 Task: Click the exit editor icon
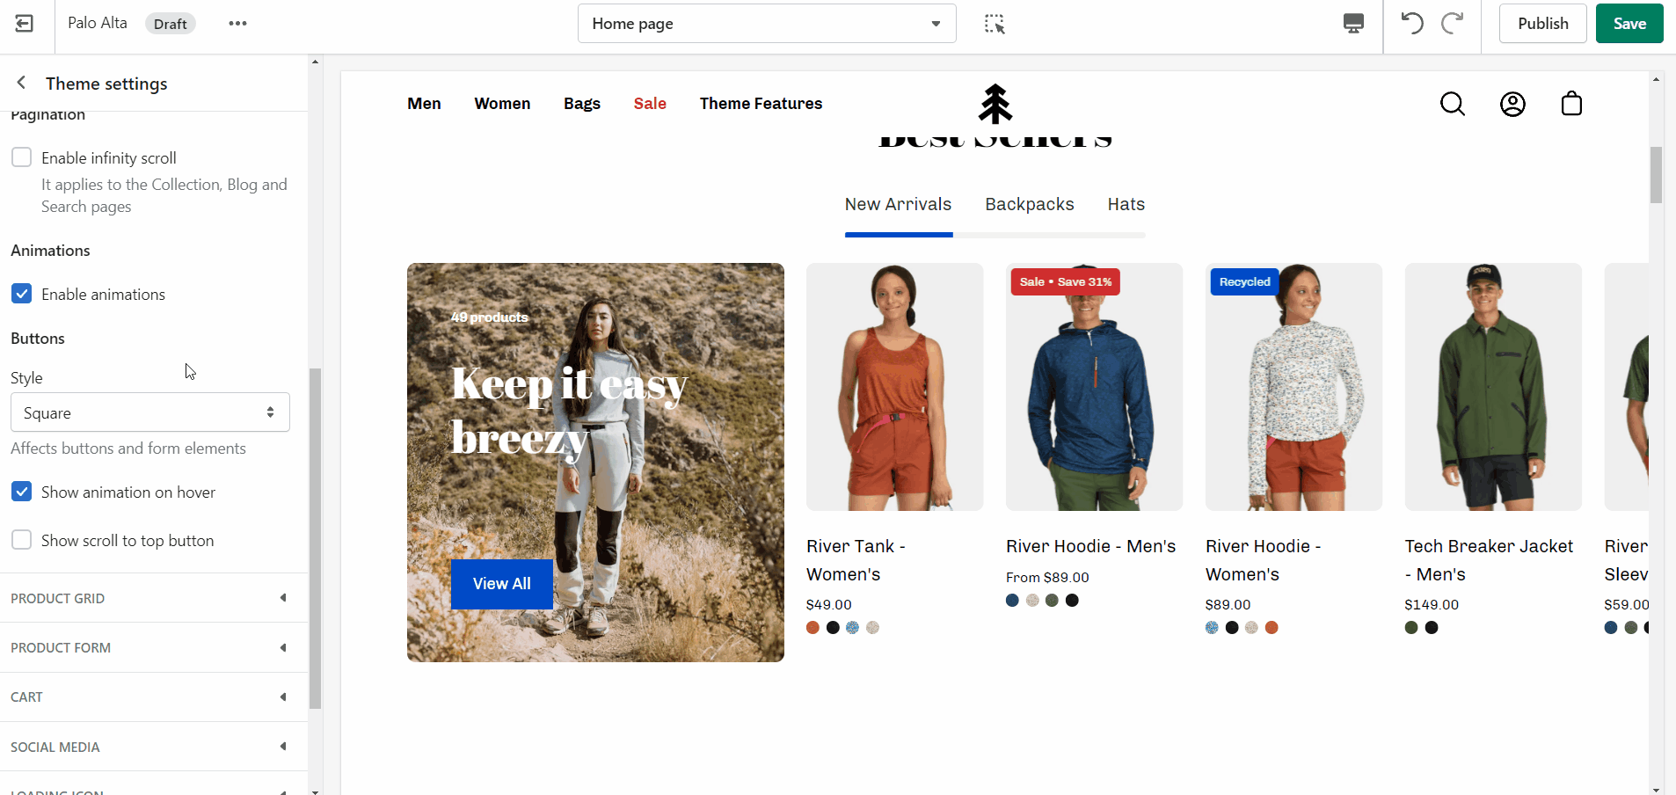[x=25, y=24]
